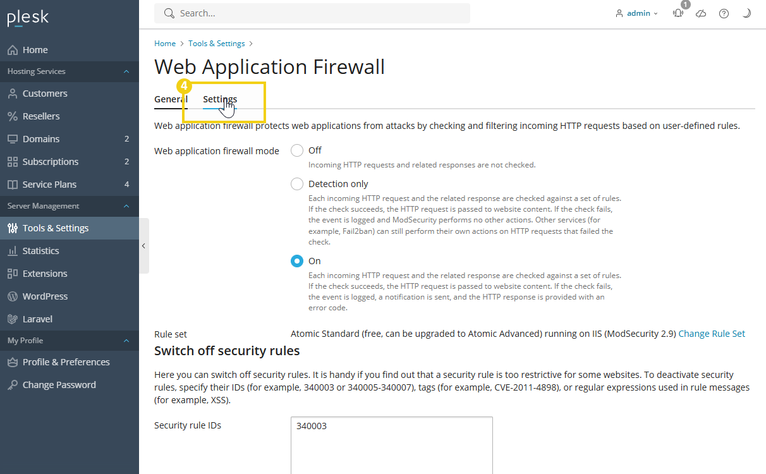766x474 pixels.
Task: Click the Change Password key icon
Action: [13, 385]
